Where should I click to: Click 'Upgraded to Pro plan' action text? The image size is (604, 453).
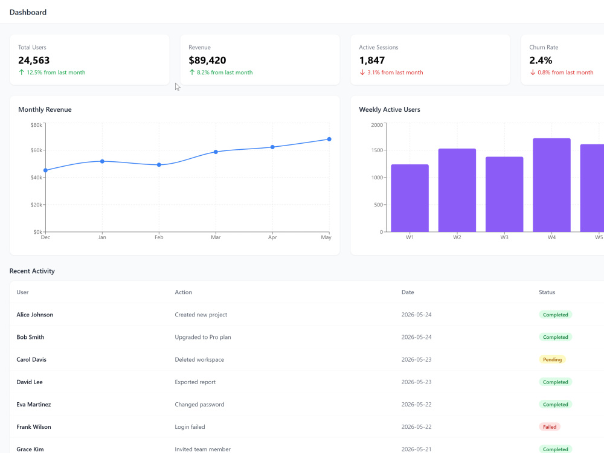pos(202,337)
